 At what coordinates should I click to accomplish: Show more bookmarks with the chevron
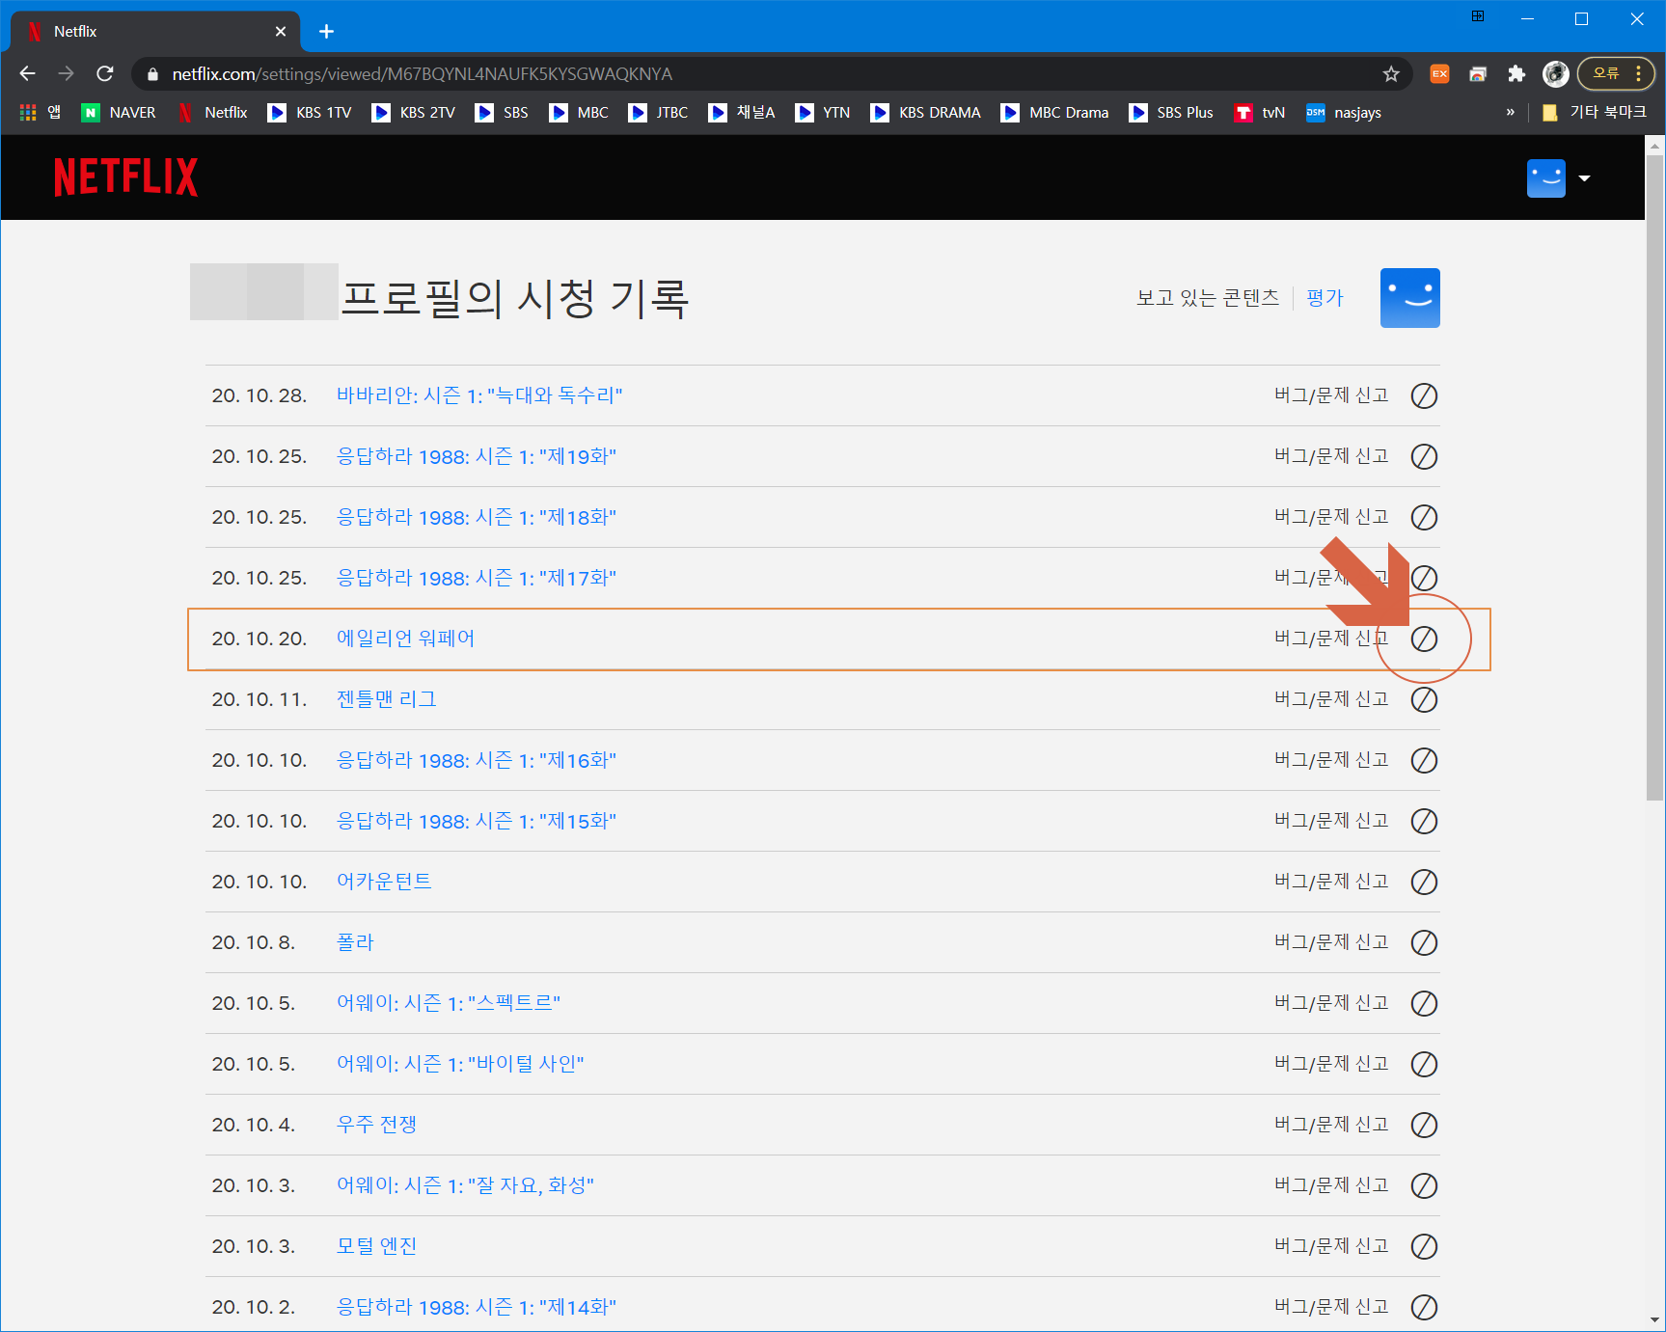tap(1510, 113)
